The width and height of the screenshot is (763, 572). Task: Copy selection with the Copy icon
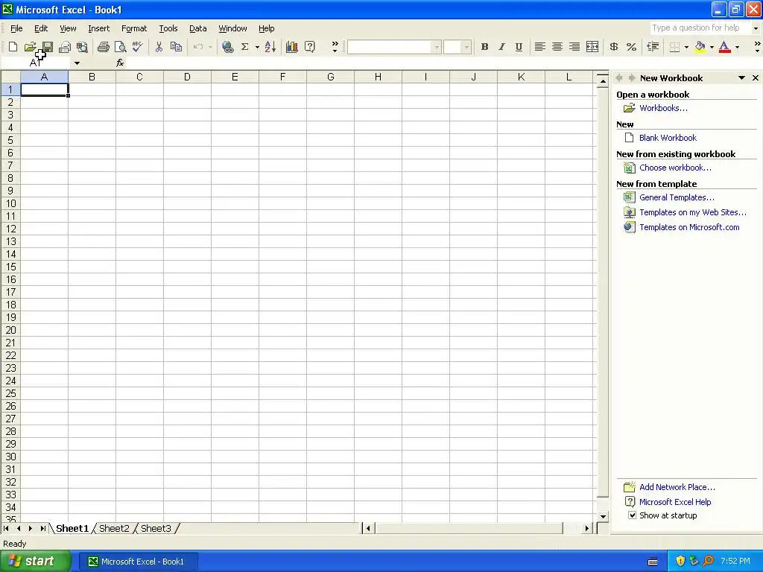pos(176,47)
